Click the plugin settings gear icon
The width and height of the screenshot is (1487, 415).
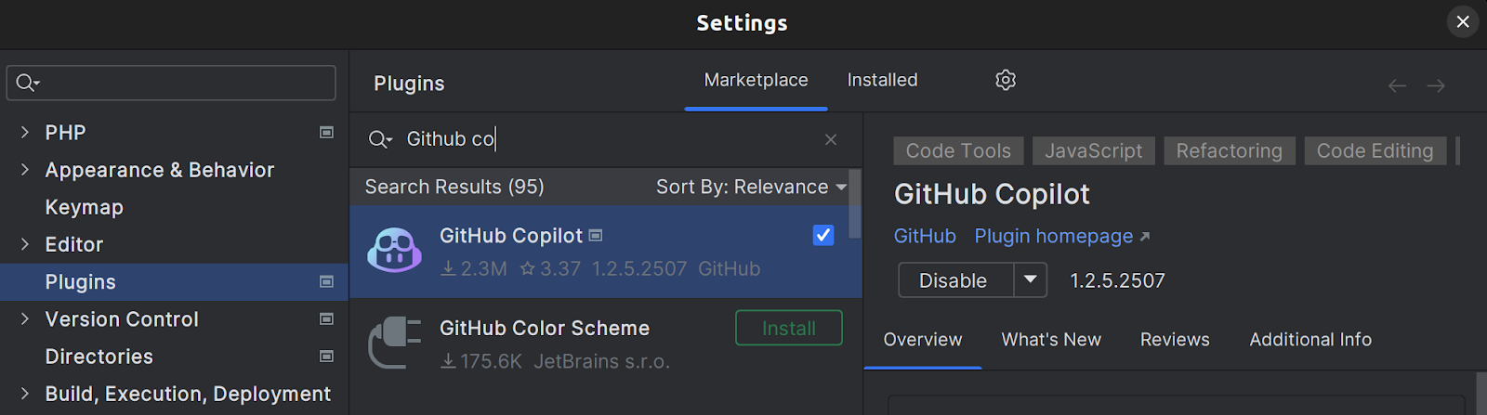click(1005, 80)
